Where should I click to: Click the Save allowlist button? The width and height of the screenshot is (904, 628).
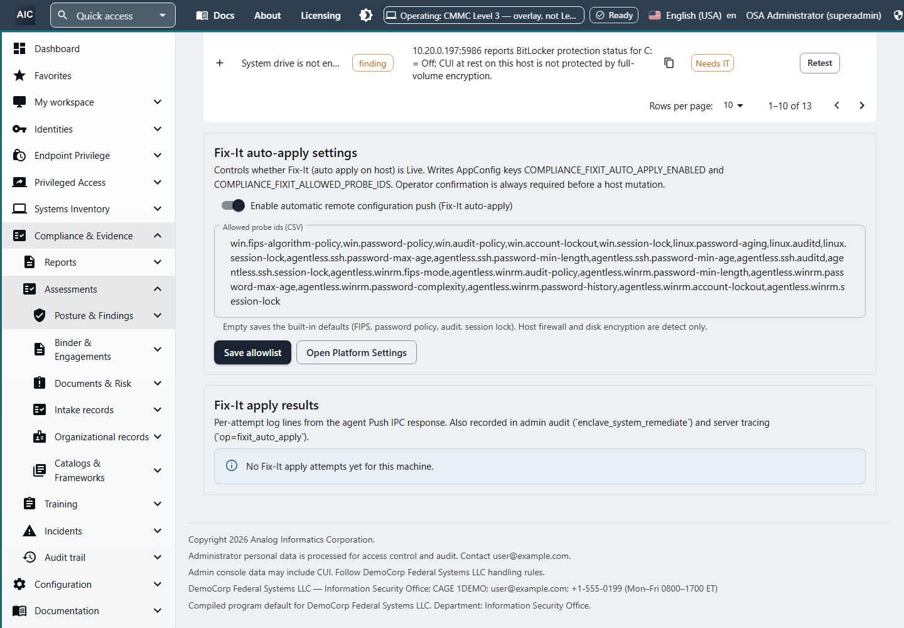(252, 352)
